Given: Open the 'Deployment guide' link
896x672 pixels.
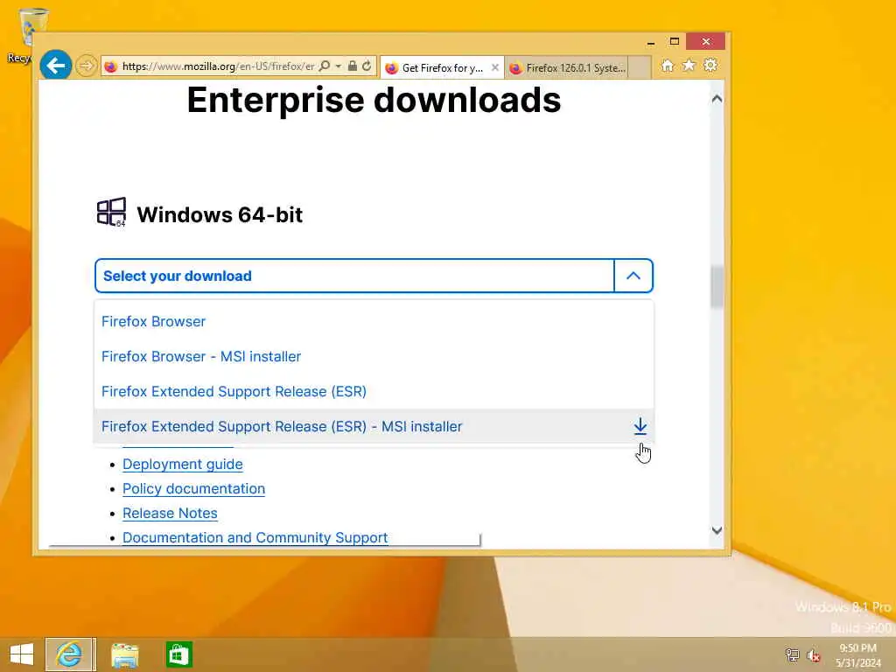Looking at the screenshot, I should click(182, 464).
